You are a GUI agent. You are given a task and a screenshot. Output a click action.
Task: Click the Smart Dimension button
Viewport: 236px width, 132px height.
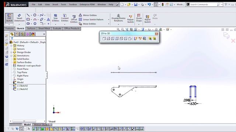pos(19,18)
